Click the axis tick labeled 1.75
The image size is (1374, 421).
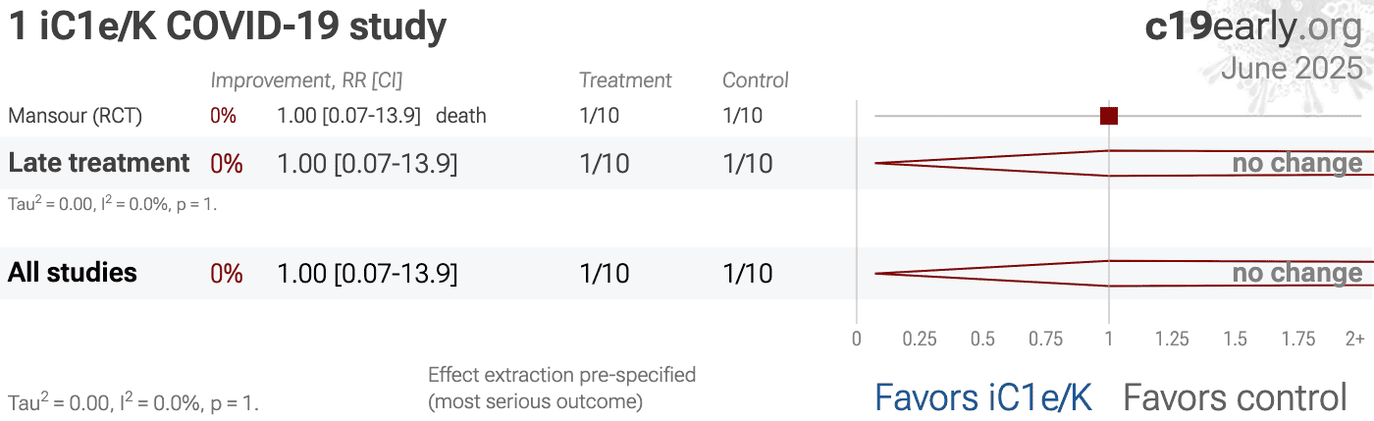pyautogui.click(x=1297, y=339)
